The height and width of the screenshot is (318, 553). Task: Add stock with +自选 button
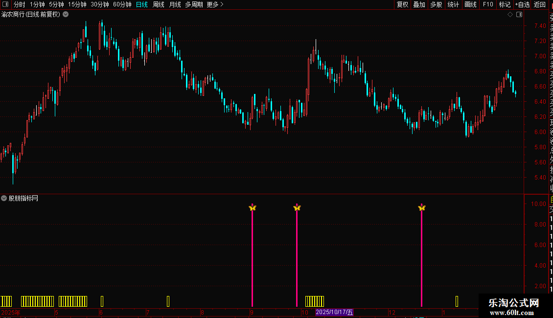click(x=522, y=4)
